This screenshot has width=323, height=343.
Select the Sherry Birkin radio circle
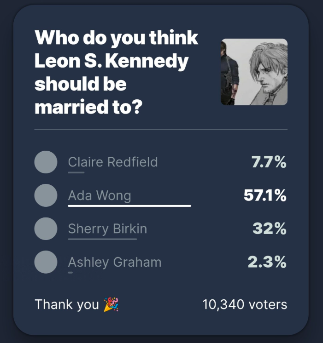46,229
